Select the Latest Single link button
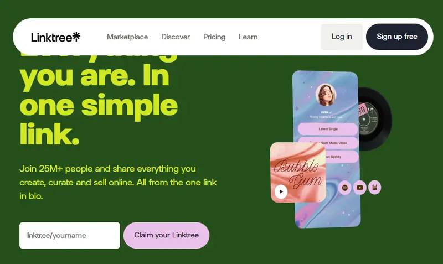This screenshot has width=443, height=264. tap(328, 129)
